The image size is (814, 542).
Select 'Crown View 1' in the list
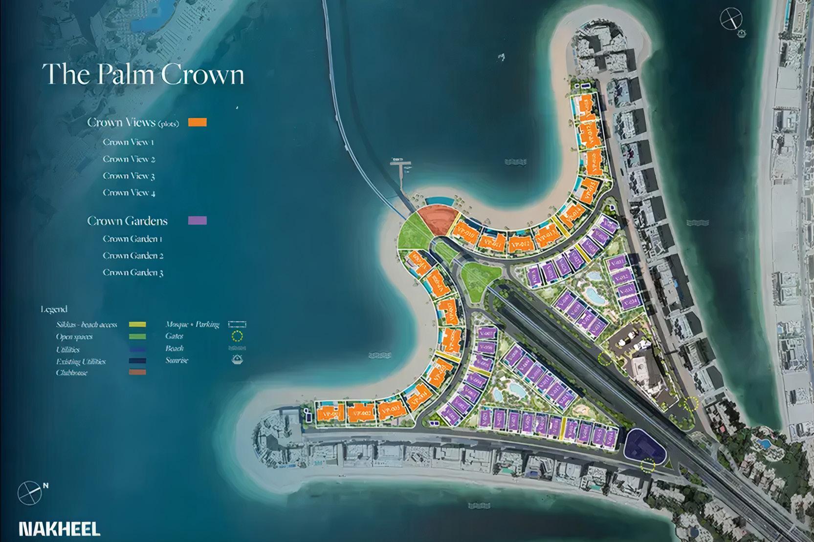(x=129, y=142)
